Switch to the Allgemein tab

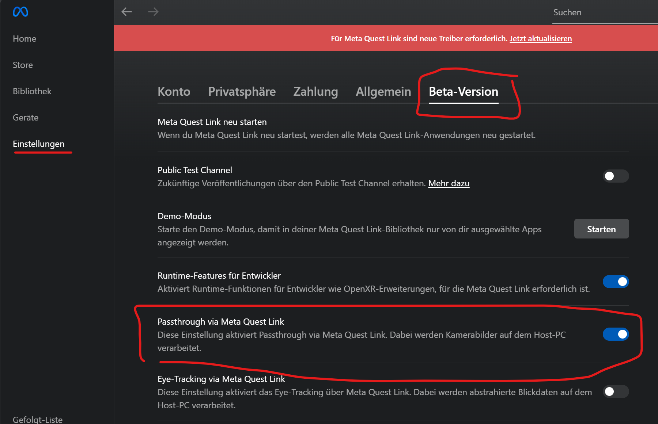383,91
